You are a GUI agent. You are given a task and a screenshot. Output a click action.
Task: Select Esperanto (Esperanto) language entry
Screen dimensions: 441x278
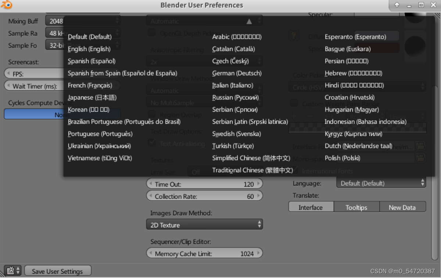[356, 37]
